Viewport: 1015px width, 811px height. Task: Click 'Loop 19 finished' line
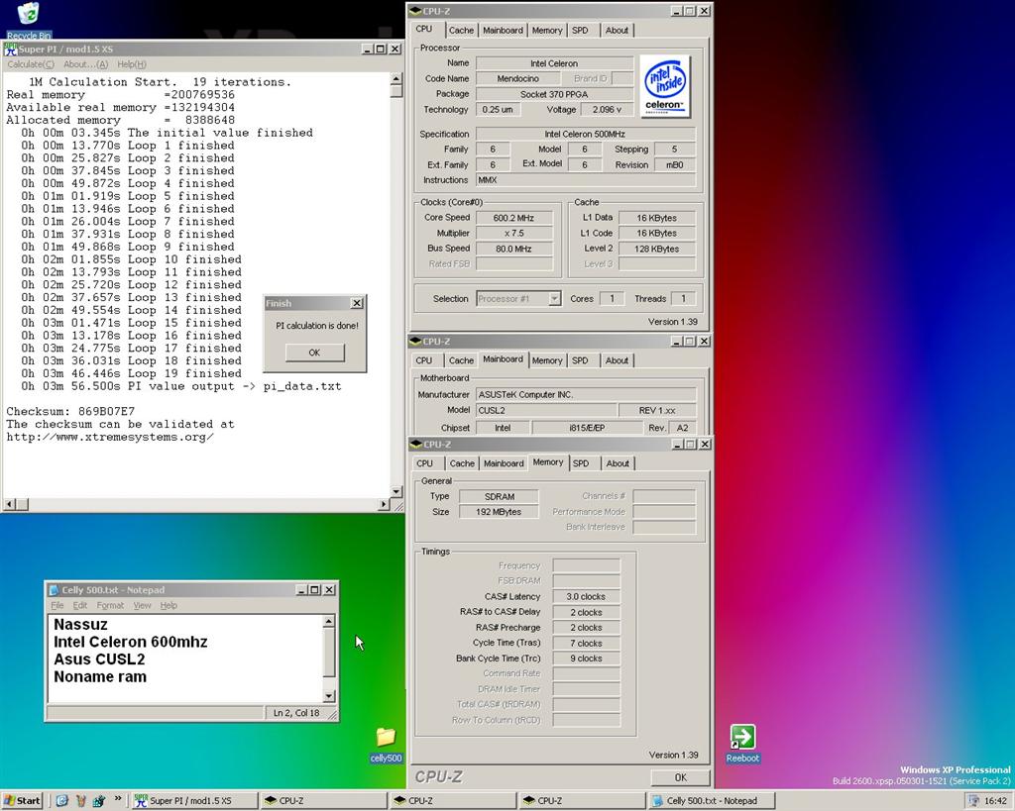132,373
